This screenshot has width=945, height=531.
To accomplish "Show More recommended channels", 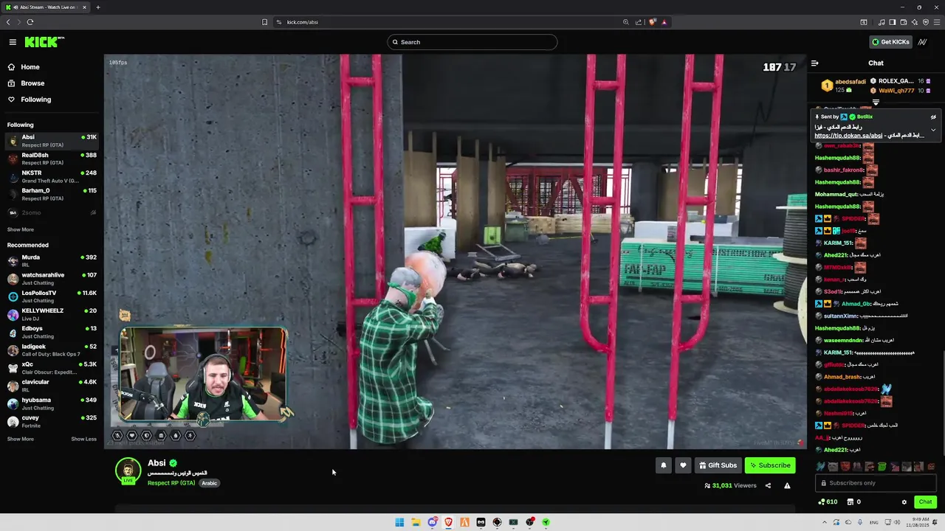I will 21,439.
